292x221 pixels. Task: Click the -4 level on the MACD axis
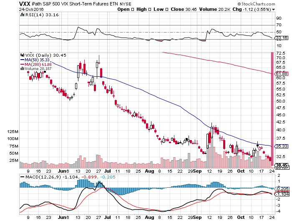pyautogui.click(x=278, y=211)
